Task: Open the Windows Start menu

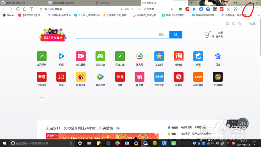Action: pos(4,143)
